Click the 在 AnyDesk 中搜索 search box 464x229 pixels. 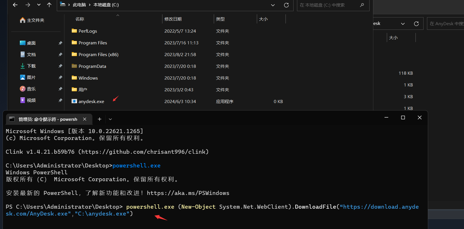[446, 24]
